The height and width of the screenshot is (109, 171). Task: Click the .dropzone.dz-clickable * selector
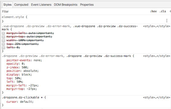(22, 97)
